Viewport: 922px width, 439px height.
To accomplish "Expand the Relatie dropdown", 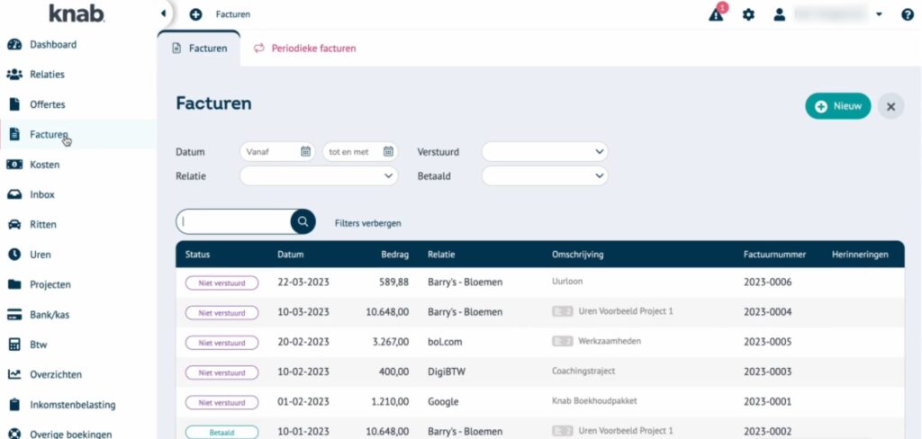I will [318, 176].
